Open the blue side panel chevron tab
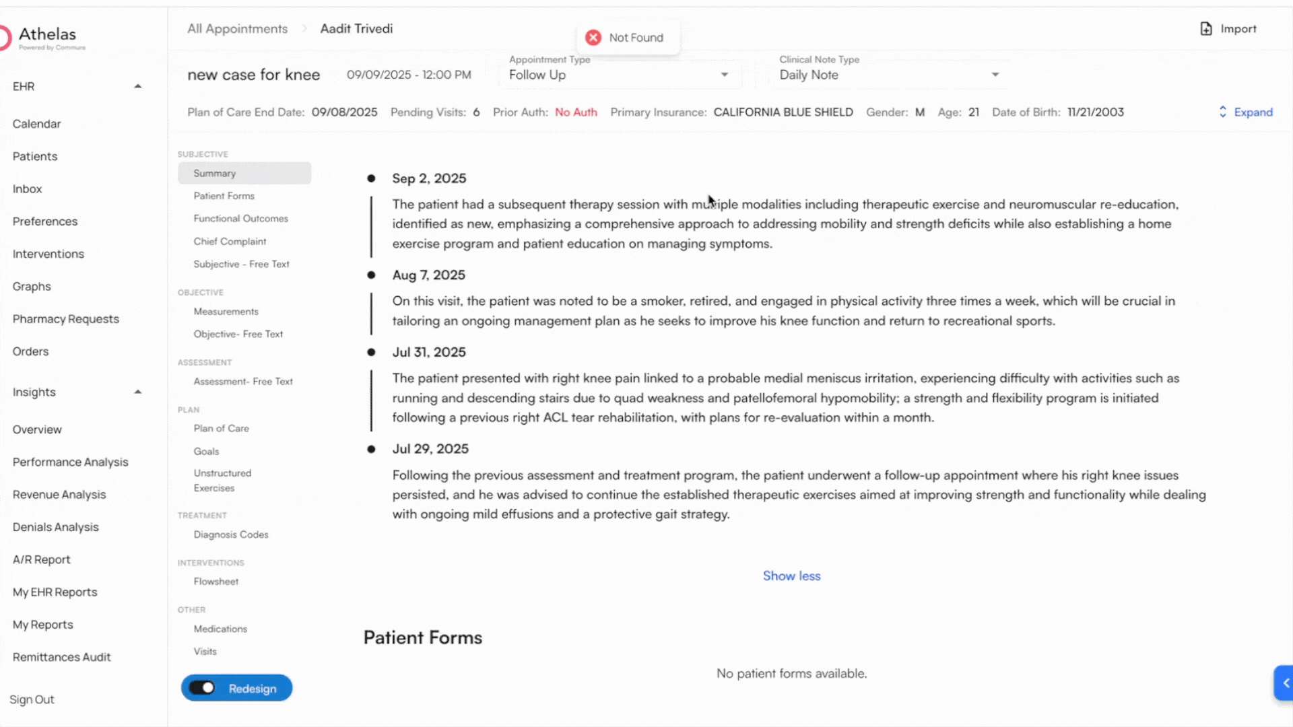Image resolution: width=1293 pixels, height=727 pixels. click(x=1285, y=683)
